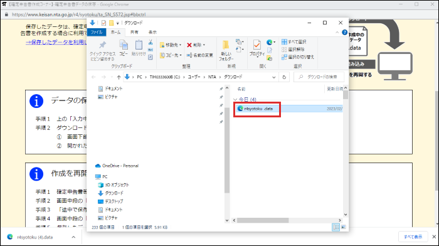Select PC node in navigation pane
Image resolution: width=439 pixels, height=246 pixels.
click(102, 176)
